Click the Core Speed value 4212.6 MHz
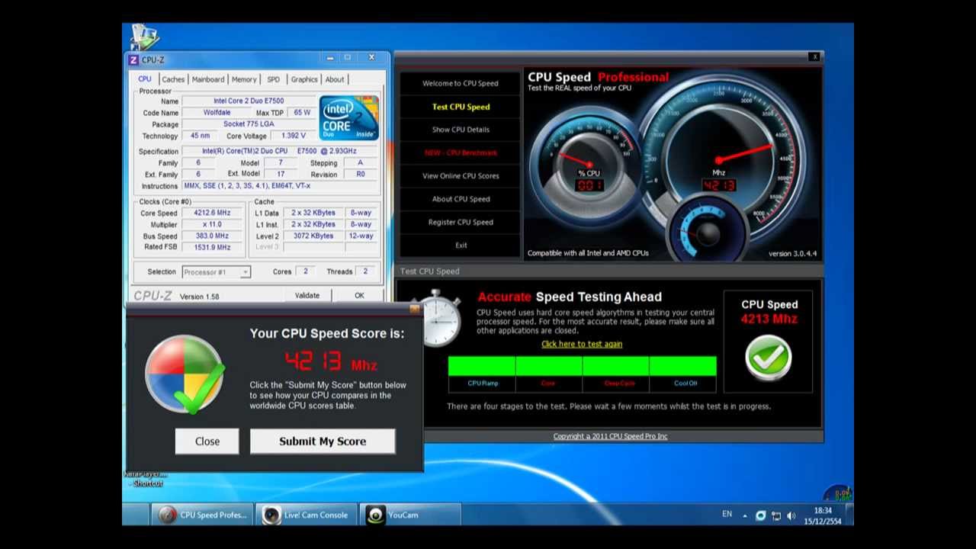 point(211,213)
